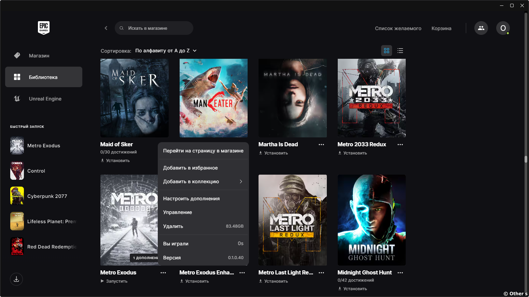529x297 pixels.
Task: Click the Вы играли 0s entry
Action: [203, 244]
